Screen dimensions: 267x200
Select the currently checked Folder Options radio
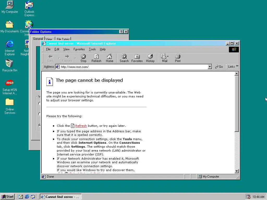click(40, 125)
